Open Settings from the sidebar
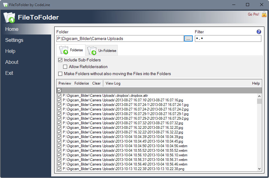The height and width of the screenshot is (178, 269). pos(14,40)
